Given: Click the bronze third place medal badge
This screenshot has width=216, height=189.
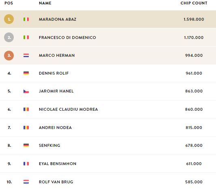Looking at the screenshot, I should coord(9,56).
